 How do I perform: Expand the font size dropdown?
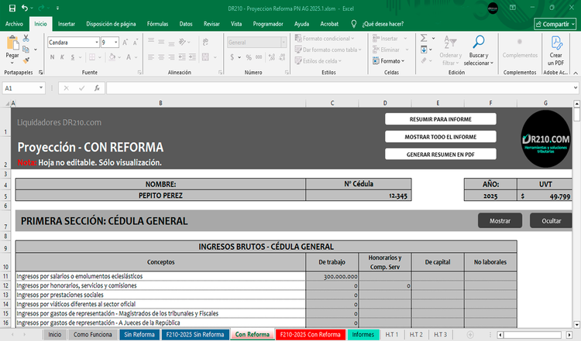click(x=115, y=43)
